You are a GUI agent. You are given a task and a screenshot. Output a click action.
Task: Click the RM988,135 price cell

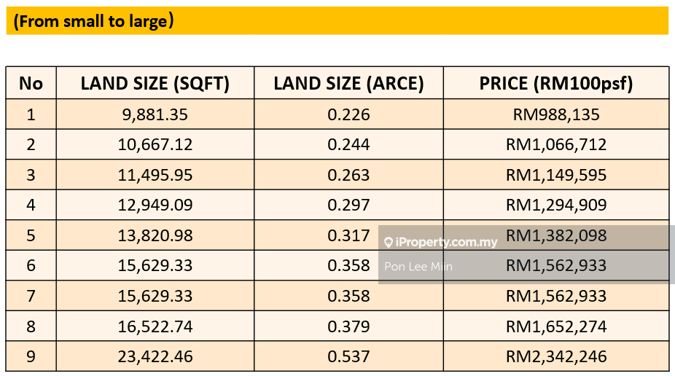(x=555, y=114)
